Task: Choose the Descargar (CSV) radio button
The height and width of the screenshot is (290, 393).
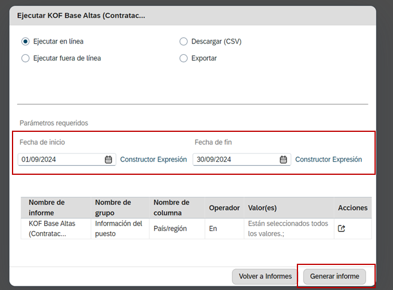Action: coord(184,42)
